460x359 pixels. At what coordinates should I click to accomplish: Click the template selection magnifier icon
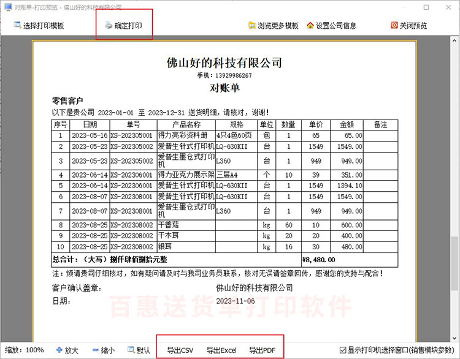(18, 25)
